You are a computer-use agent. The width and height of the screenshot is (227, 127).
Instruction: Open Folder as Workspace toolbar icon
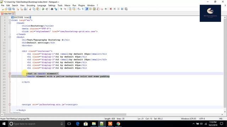[x=102, y=9]
